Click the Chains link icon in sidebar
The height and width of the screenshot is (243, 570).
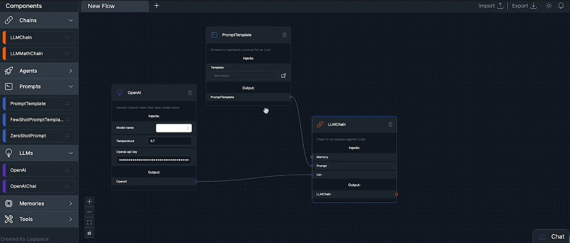pyautogui.click(x=9, y=20)
